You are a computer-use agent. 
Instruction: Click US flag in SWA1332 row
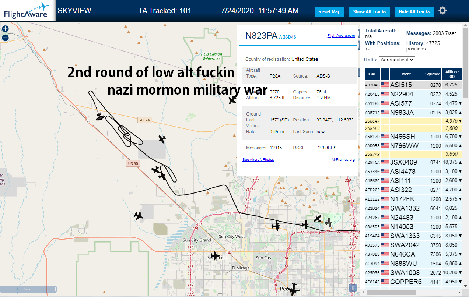[x=385, y=208]
